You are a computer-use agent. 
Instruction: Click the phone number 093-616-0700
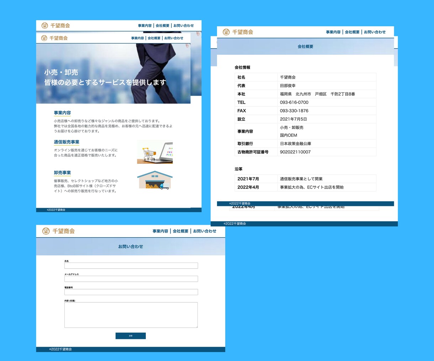294,102
